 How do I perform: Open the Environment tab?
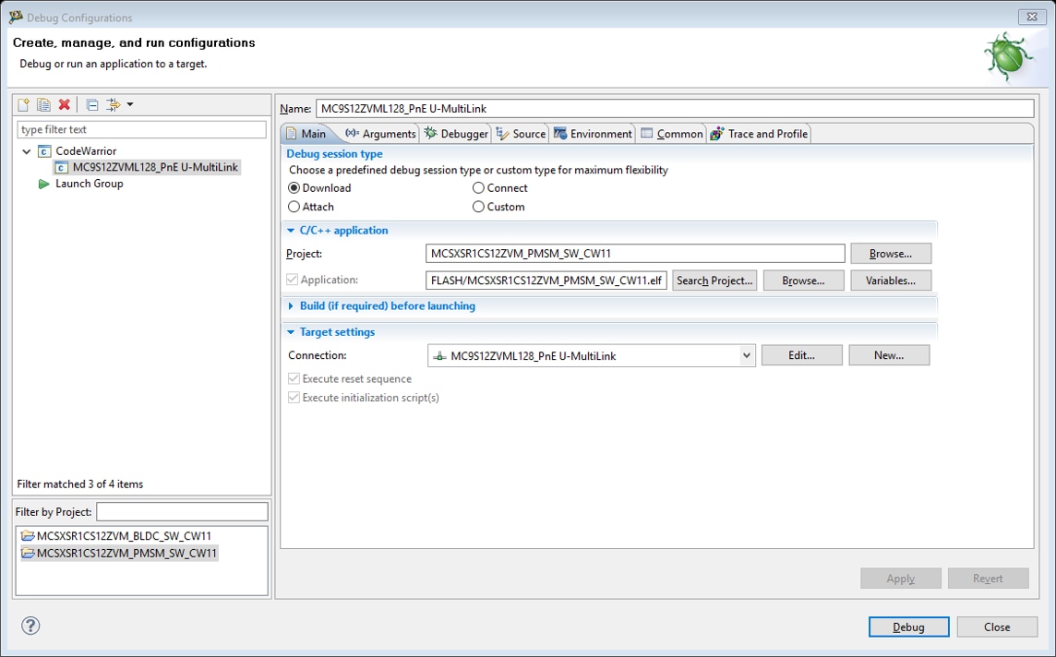coord(593,134)
